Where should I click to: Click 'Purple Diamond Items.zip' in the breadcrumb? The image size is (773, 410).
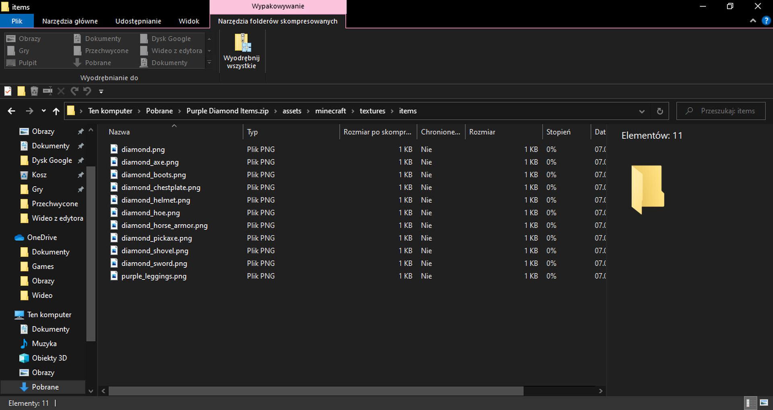(227, 111)
